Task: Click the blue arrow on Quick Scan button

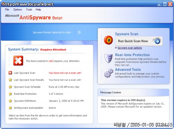Action: point(157,41)
